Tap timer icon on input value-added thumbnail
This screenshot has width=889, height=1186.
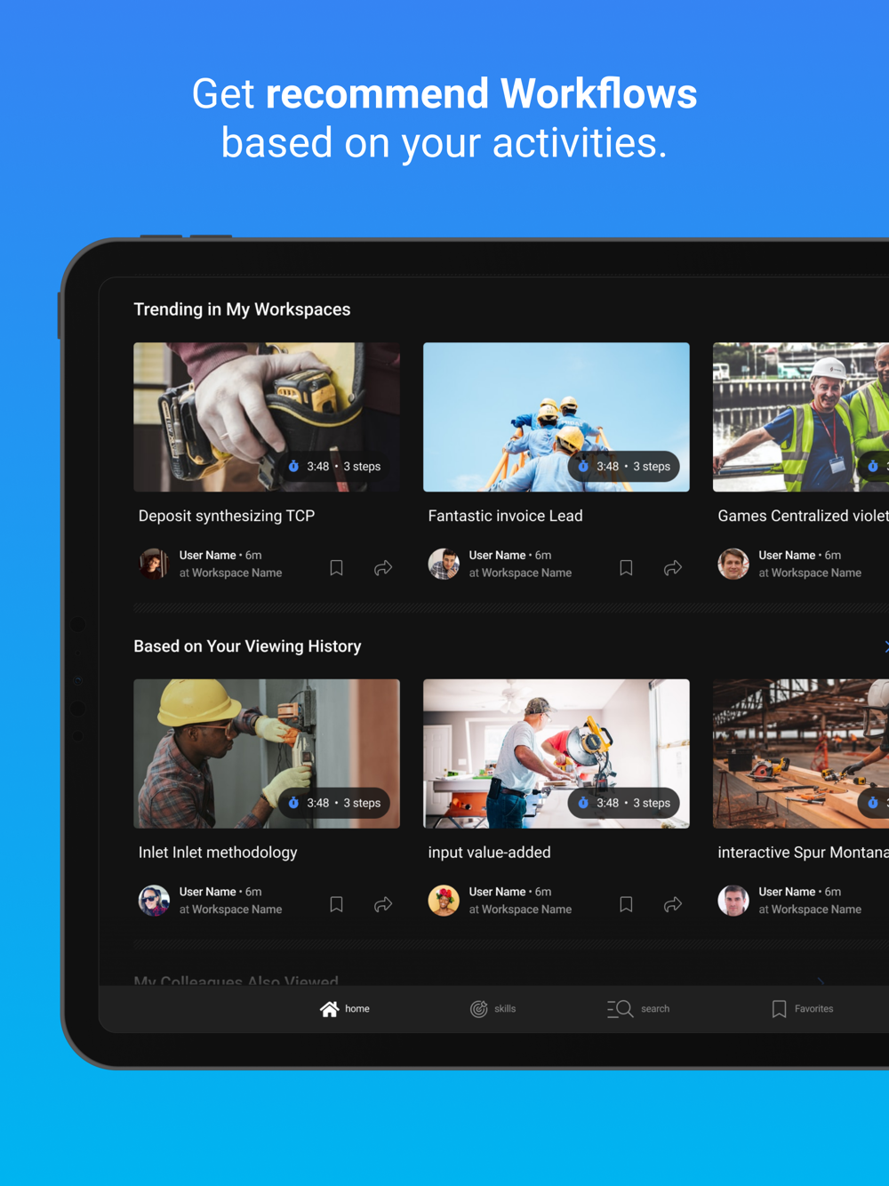pos(583,803)
